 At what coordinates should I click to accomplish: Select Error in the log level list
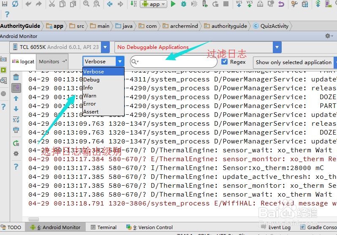click(103, 104)
